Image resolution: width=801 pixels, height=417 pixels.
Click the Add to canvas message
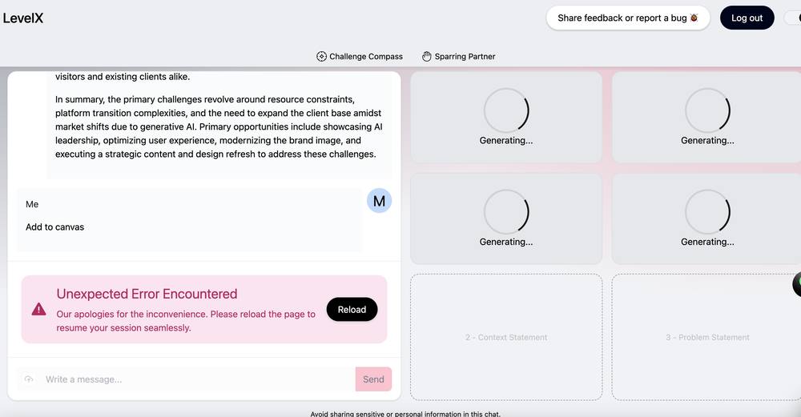(x=54, y=227)
